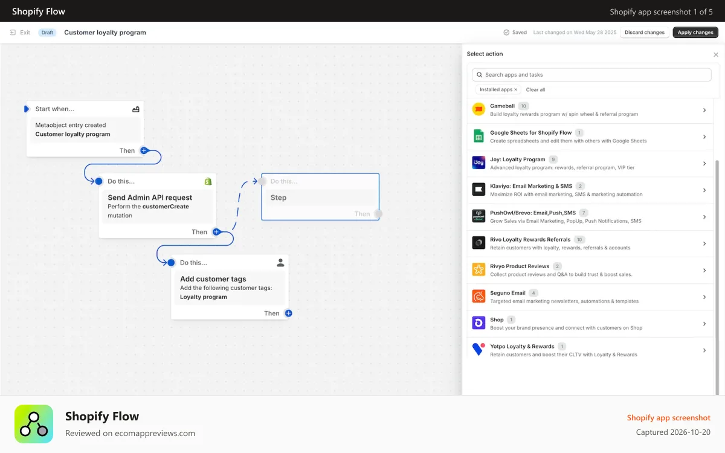Viewport: 725px width, 453px height.
Task: Click the Shopify bag icon on Send Admin API request
Action: click(x=208, y=181)
